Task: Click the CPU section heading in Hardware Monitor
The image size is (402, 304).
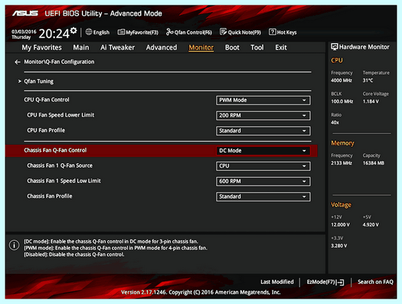Action: 336,60
